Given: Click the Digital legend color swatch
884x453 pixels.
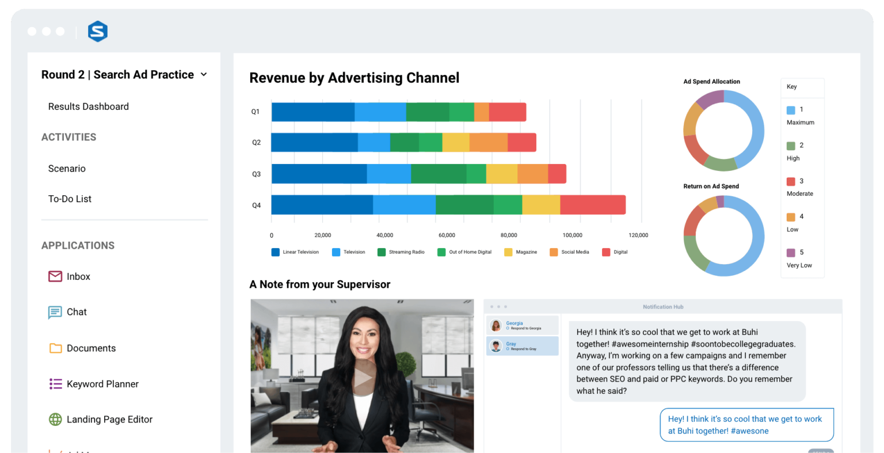Looking at the screenshot, I should click(606, 252).
